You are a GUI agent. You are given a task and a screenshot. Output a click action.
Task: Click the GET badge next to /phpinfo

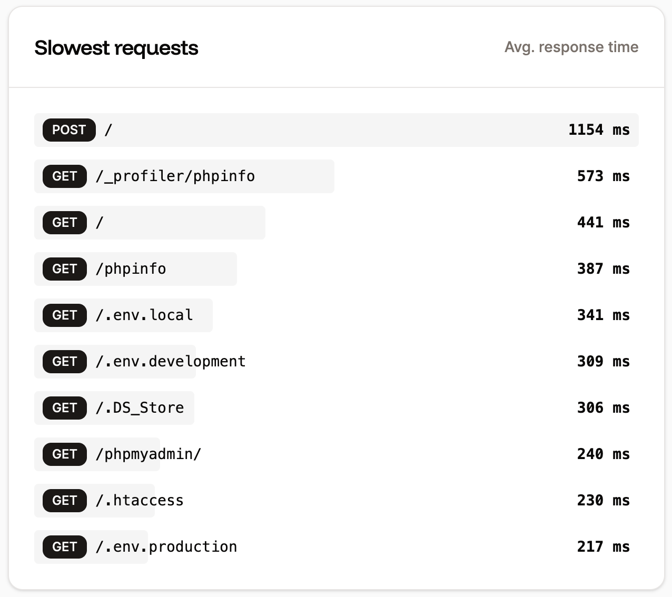64,269
